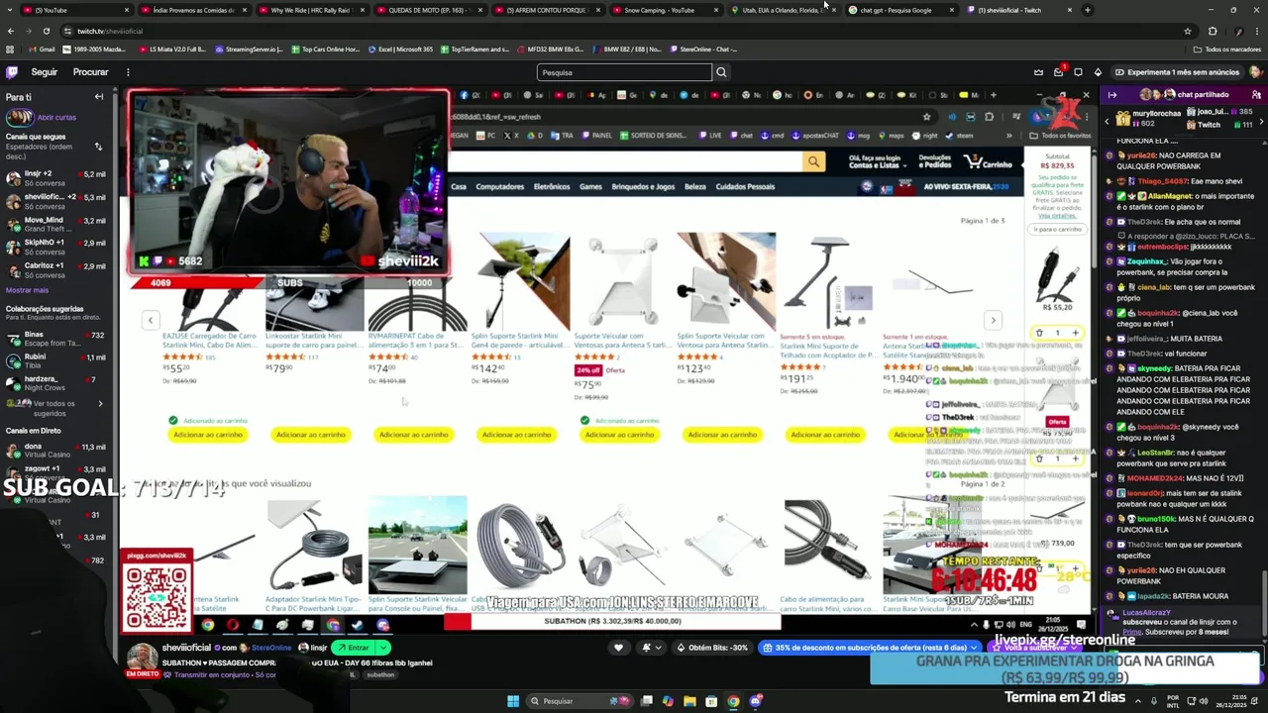Click the subathon tag below title
The width and height of the screenshot is (1268, 713).
click(x=379, y=674)
